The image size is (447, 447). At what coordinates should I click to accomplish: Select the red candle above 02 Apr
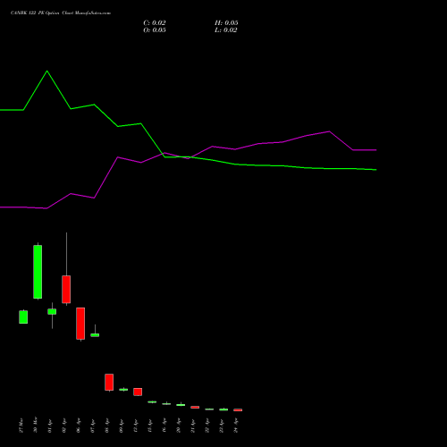66,289
